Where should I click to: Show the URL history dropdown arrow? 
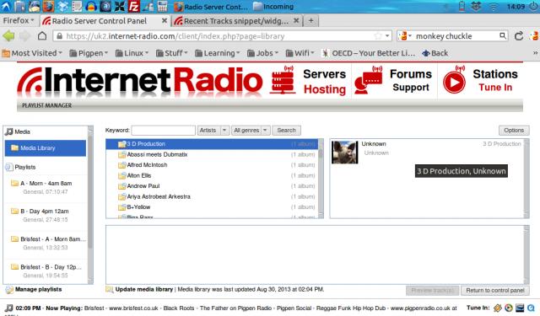(387, 35)
